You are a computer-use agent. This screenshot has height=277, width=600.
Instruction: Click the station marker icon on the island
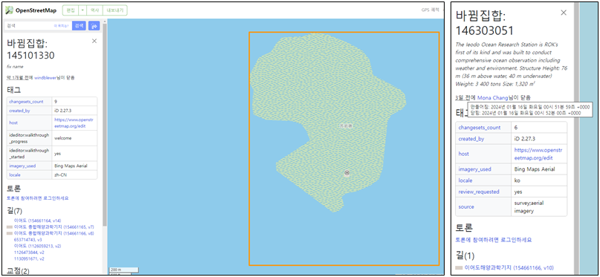click(347, 173)
